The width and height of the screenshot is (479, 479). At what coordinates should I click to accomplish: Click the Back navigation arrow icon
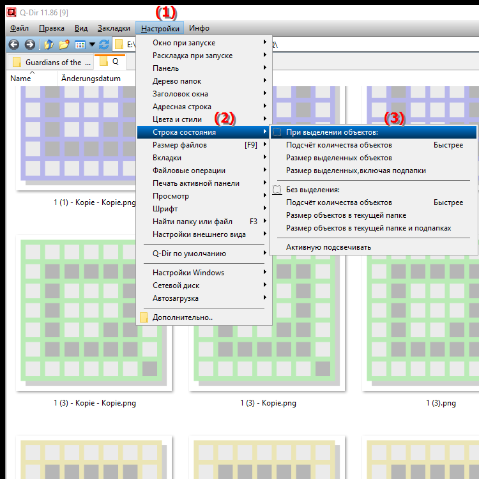(14, 45)
